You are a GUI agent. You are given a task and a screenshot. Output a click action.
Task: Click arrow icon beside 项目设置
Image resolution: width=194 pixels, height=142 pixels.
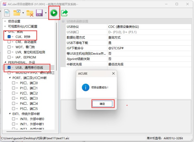5,21
